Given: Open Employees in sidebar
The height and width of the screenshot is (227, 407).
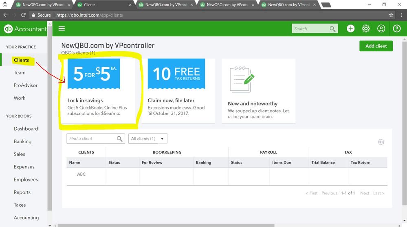Looking at the screenshot, I should [26, 179].
